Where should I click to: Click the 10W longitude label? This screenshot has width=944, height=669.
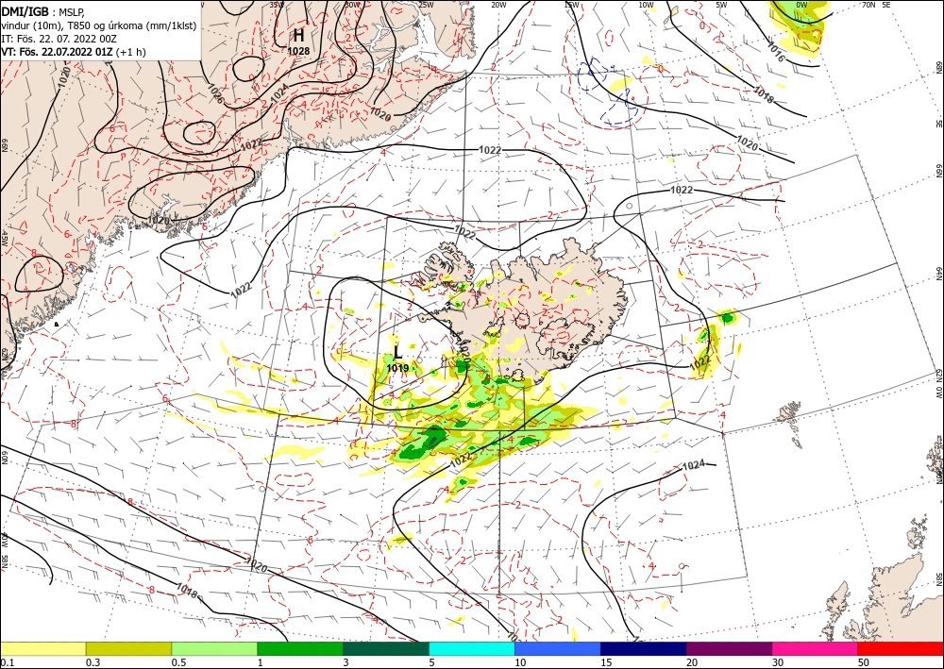pos(646,5)
